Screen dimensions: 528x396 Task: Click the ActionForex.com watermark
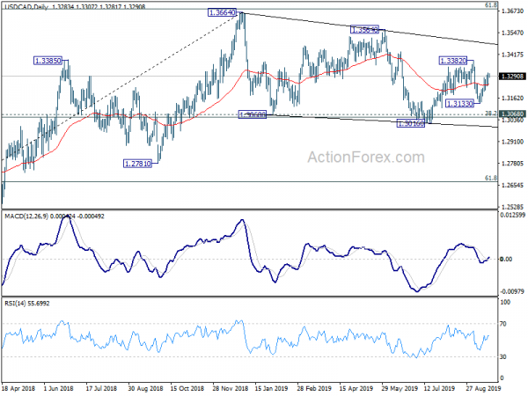click(x=366, y=158)
